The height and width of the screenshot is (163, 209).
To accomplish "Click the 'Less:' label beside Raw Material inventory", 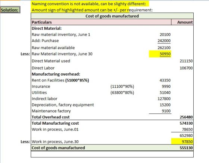I will (25, 54).
